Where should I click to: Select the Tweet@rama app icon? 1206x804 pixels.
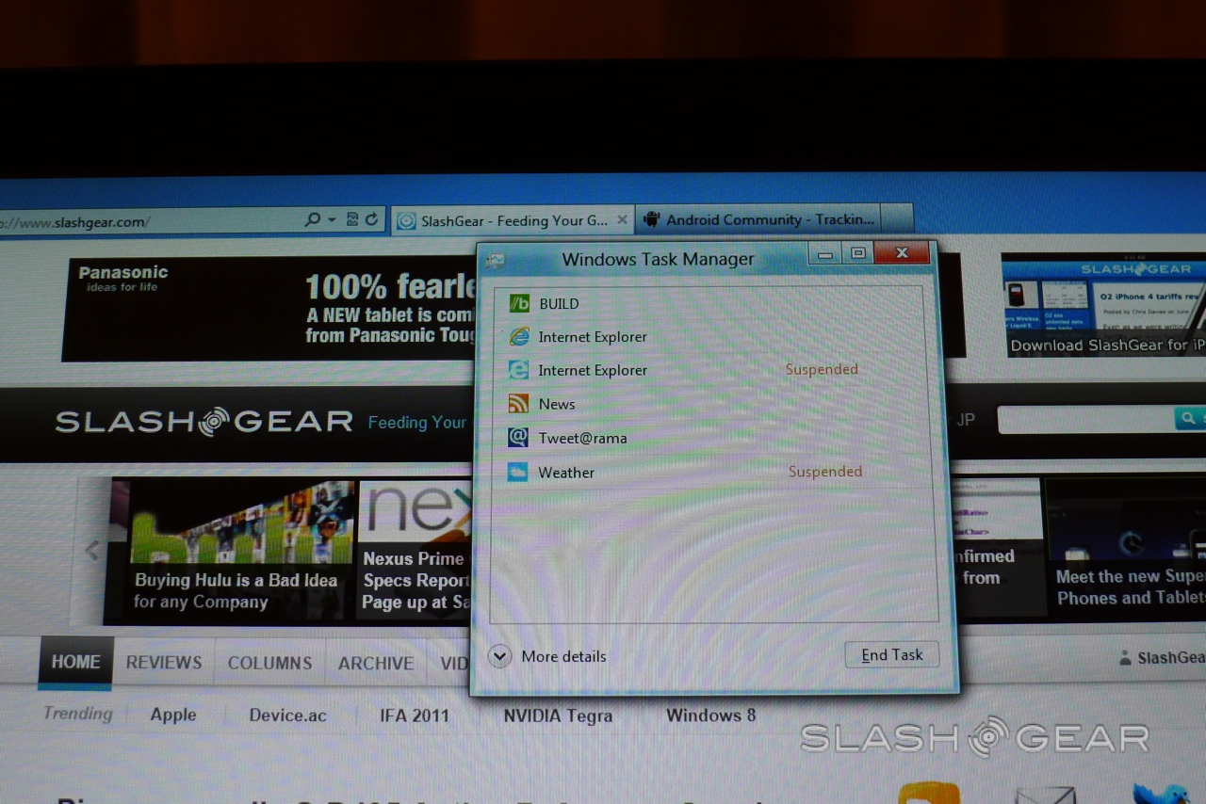(519, 438)
